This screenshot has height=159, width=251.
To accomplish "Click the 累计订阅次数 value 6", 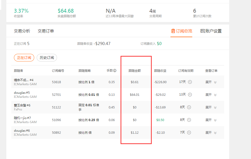I will coord(195,11).
